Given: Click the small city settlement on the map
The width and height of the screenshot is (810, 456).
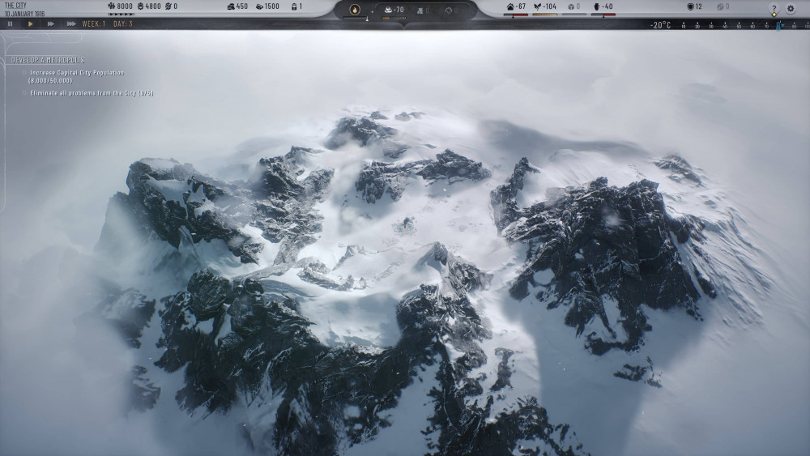Looking at the screenshot, I should pyautogui.click(x=407, y=224).
